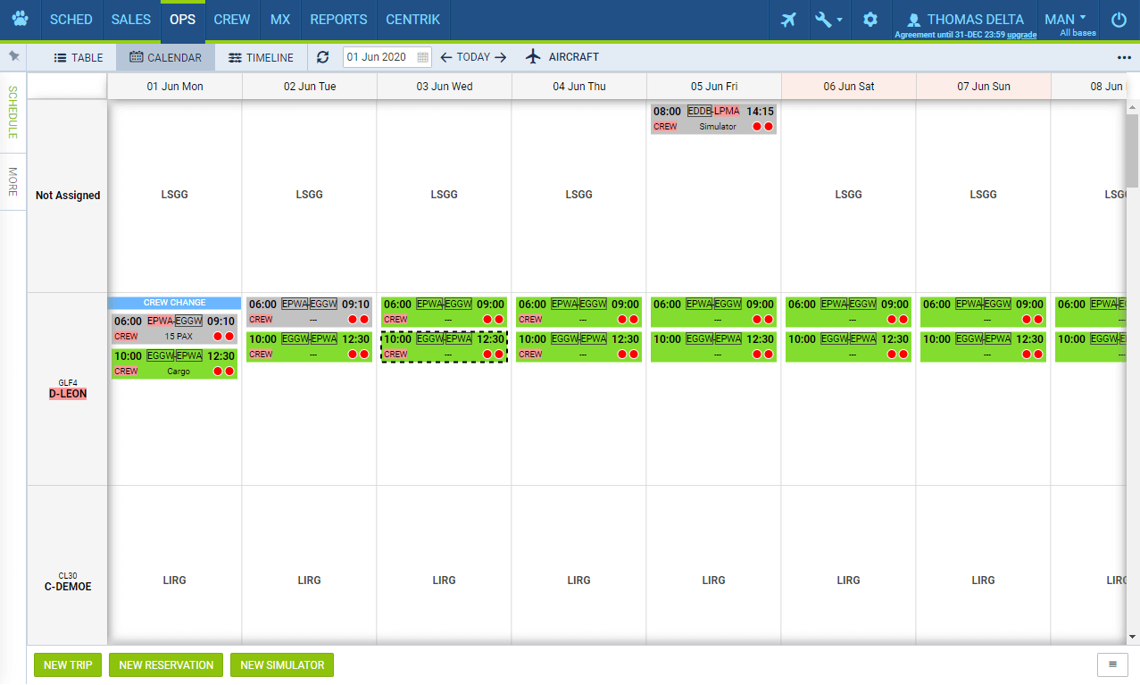Click the paw logo home icon
This screenshot has width=1140, height=685.
pos(20,20)
